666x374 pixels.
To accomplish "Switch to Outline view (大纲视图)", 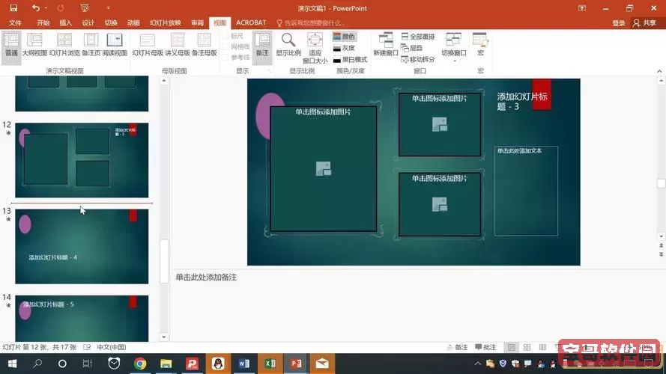I will click(34, 44).
